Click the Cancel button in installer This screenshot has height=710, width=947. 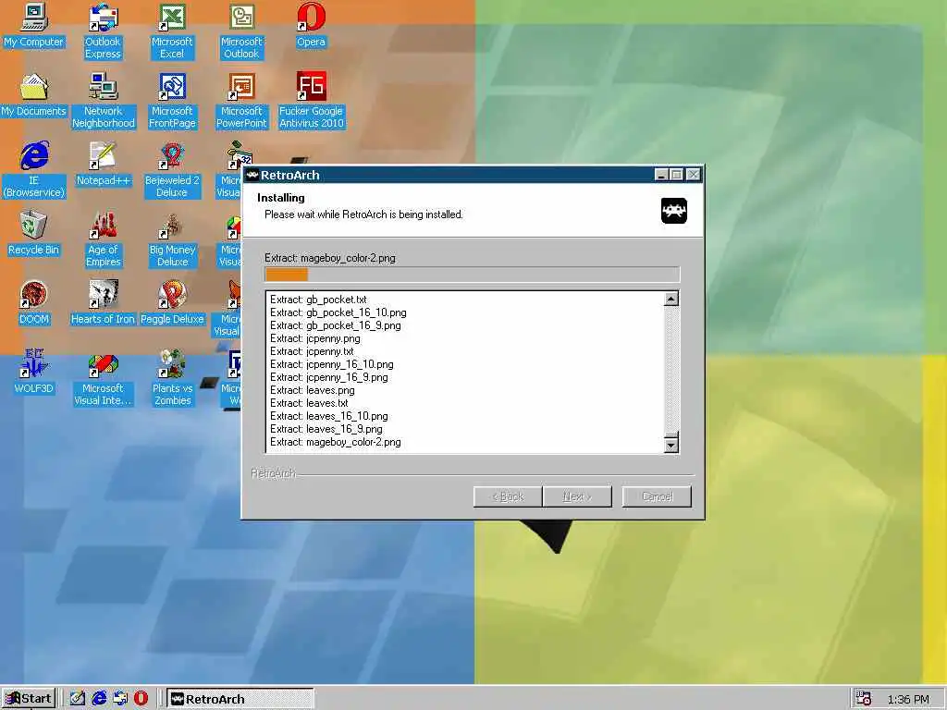[658, 496]
